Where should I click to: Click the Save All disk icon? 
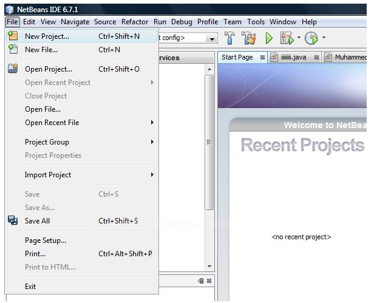13,221
